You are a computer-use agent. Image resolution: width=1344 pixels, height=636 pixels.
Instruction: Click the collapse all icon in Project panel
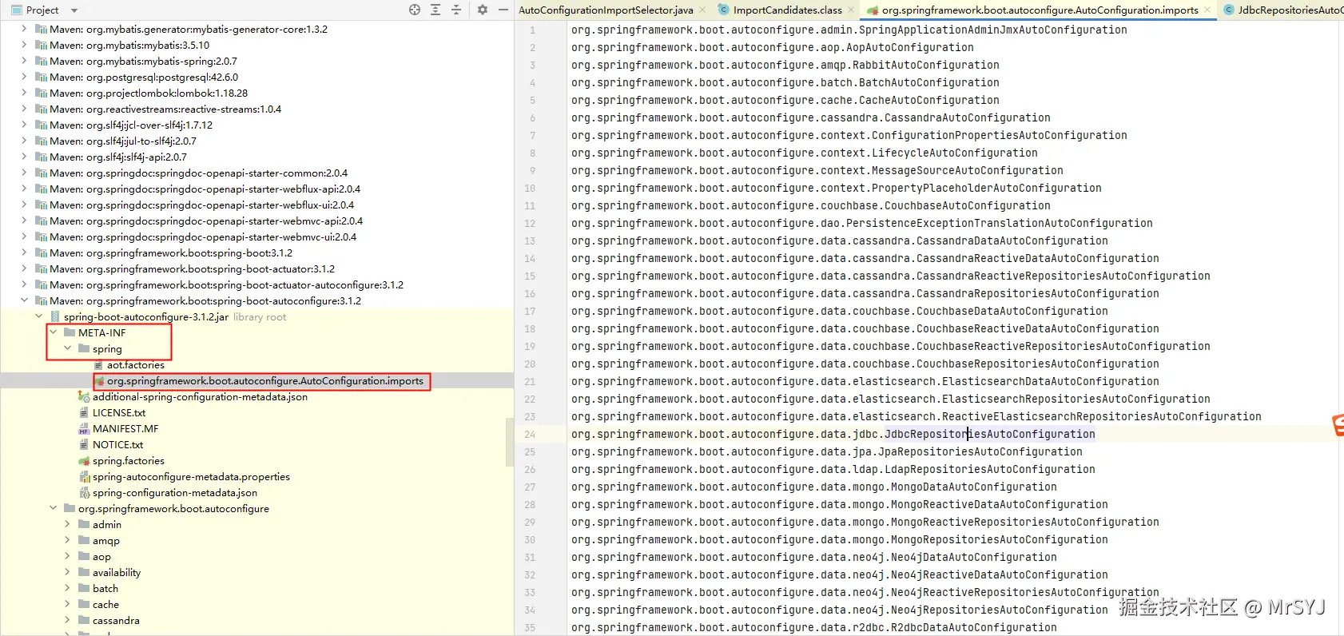[x=456, y=10]
